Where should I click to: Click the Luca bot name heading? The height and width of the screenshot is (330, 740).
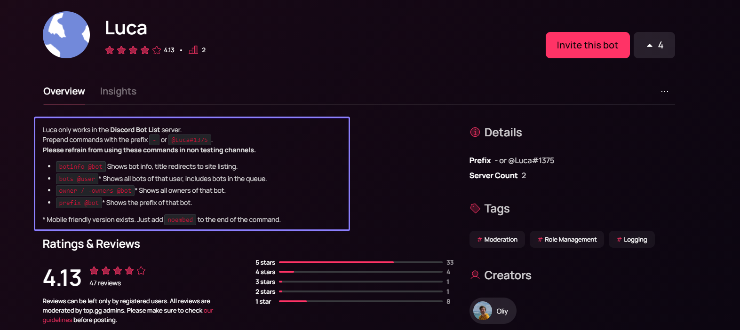[x=126, y=28]
